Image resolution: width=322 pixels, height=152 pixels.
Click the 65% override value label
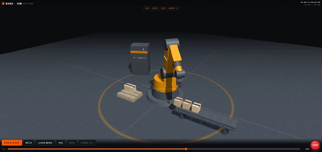click(307, 149)
